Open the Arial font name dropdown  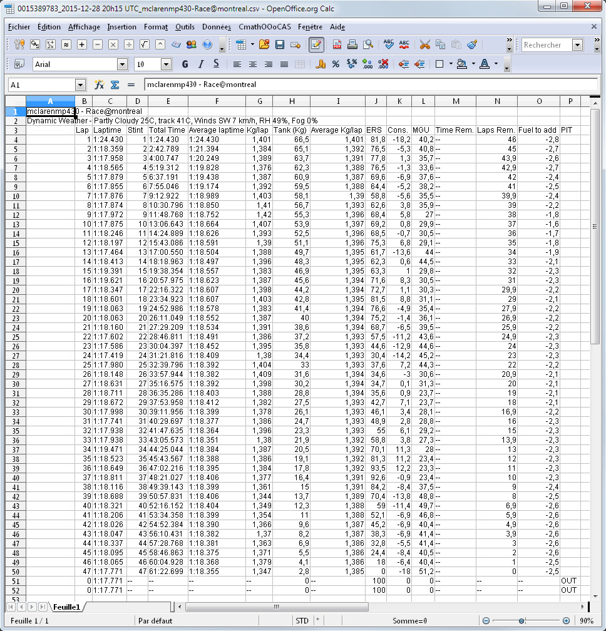[x=122, y=64]
